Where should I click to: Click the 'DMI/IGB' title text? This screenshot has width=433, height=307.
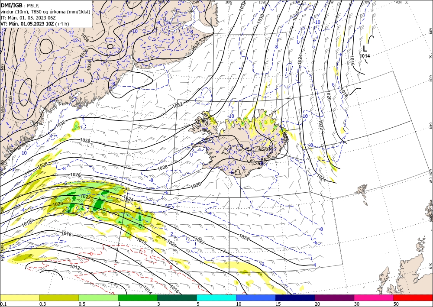coord(12,5)
